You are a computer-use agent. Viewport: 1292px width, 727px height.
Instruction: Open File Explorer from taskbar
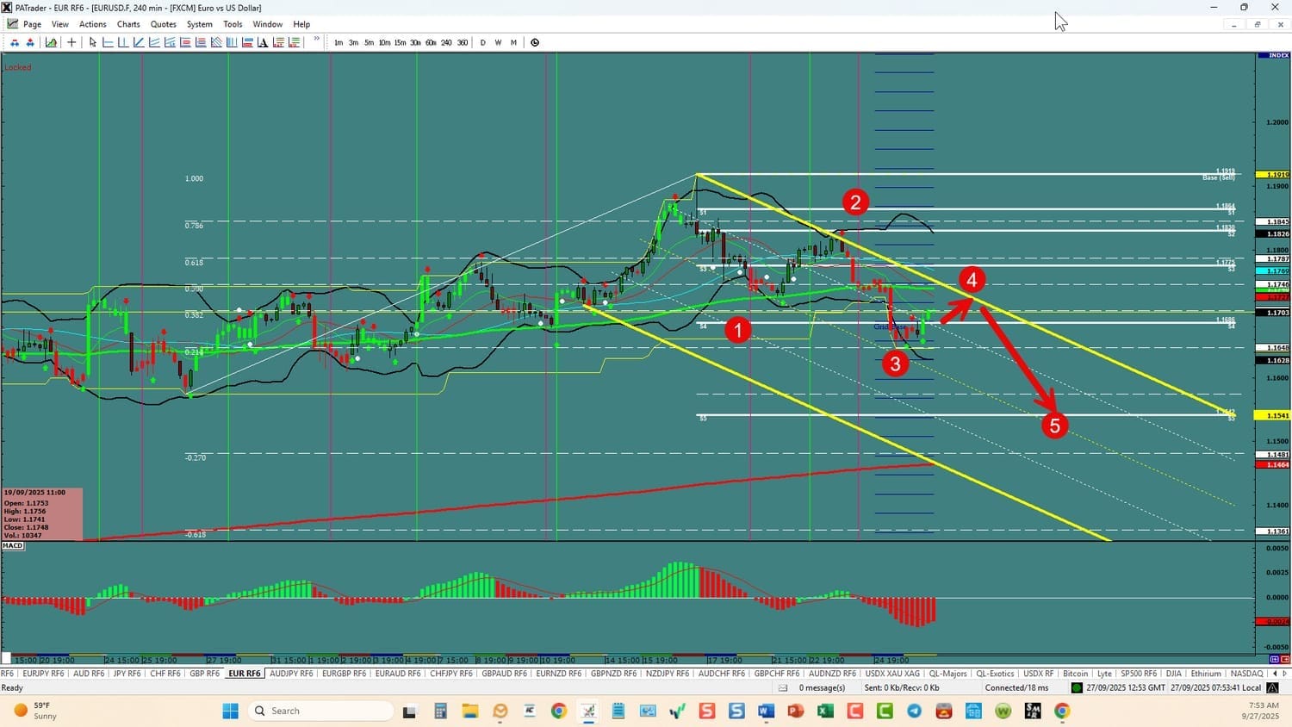pos(469,711)
